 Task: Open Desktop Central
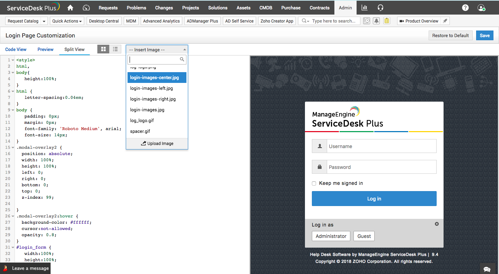pyautogui.click(x=104, y=21)
